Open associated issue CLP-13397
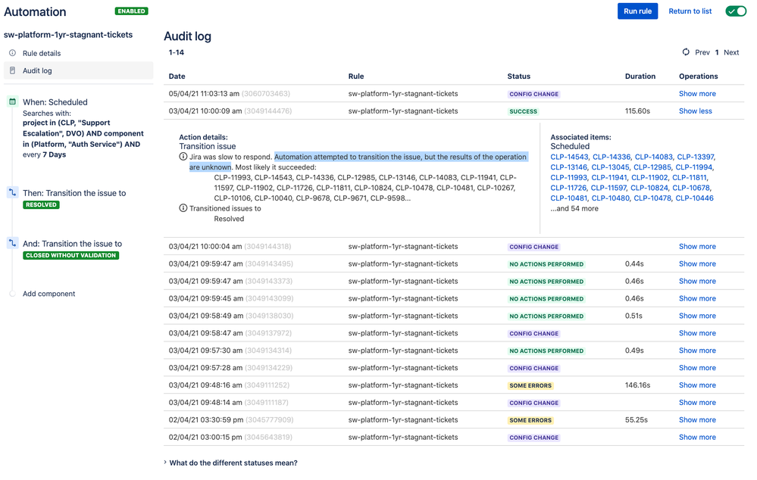This screenshot has width=757, height=480. 695,157
